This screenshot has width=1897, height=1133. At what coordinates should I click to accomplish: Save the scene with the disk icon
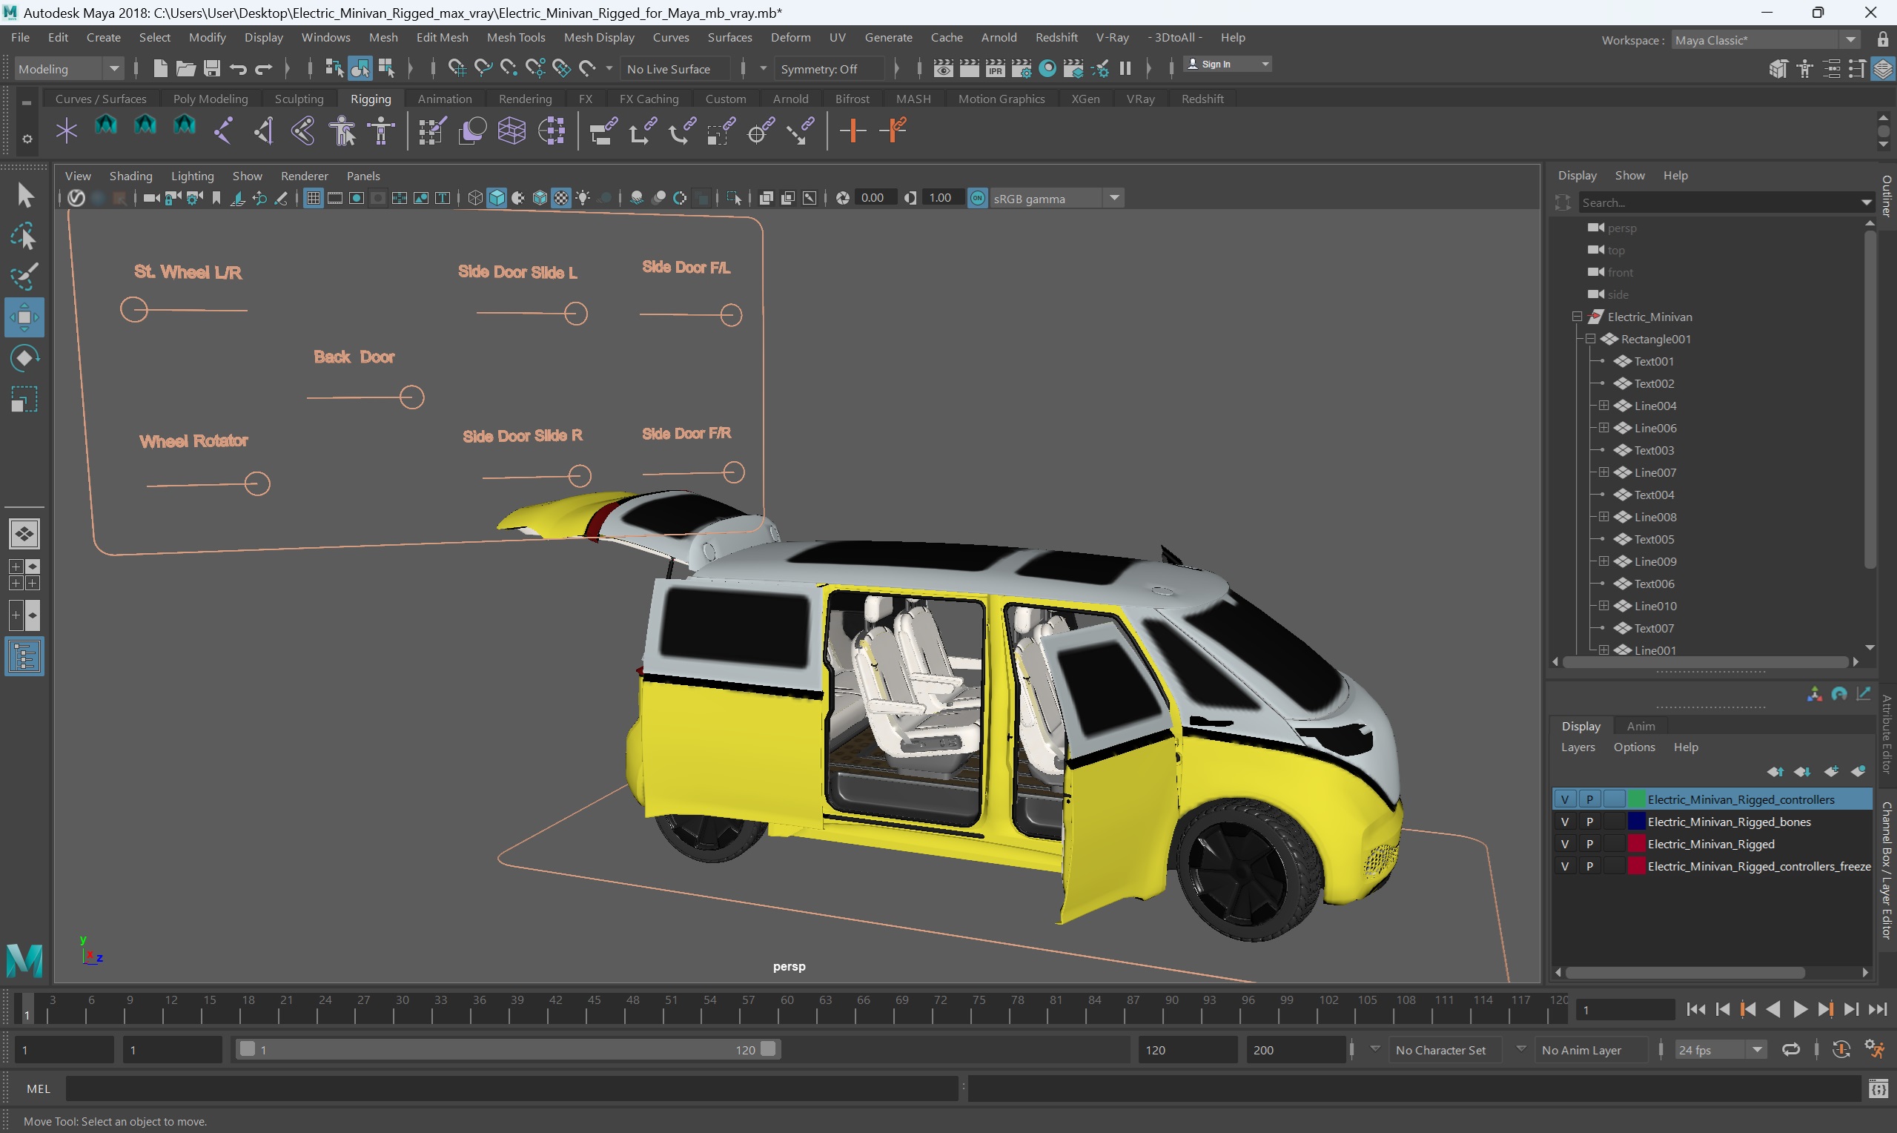pos(211,69)
